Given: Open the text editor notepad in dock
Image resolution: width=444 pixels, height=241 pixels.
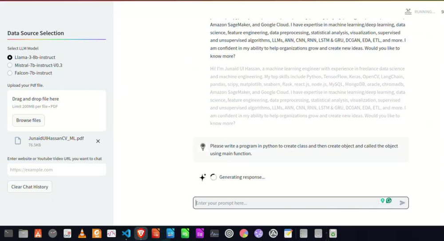Looking at the screenshot, I should click(288, 233).
